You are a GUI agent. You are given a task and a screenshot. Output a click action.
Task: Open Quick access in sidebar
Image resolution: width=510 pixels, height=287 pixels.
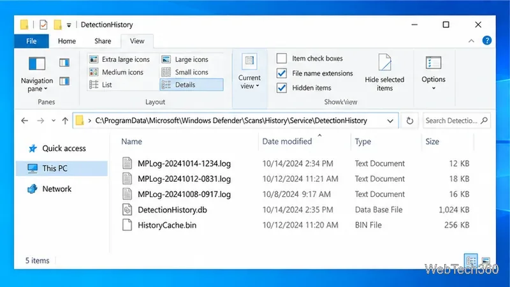[57, 149]
